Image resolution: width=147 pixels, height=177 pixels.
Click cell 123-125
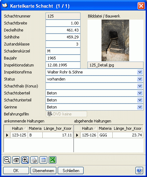tap(19, 135)
